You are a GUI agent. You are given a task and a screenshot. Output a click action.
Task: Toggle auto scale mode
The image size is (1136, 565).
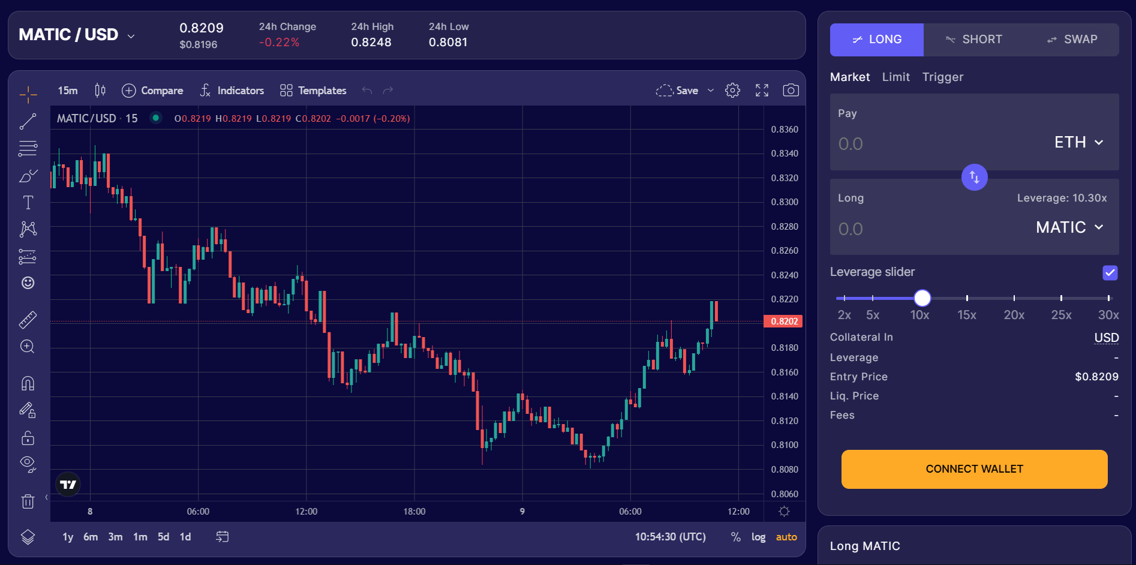[786, 537]
